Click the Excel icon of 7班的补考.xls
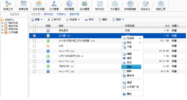This screenshot has height=100, width=187. pyautogui.click(x=48, y=66)
